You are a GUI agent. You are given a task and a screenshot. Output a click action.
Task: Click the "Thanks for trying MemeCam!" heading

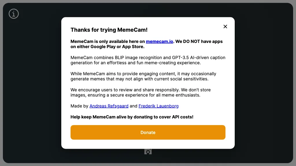click(109, 30)
